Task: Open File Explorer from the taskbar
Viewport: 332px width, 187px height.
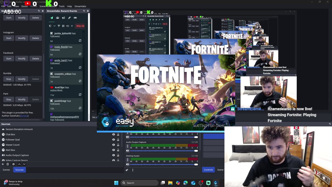Action: [x=170, y=183]
